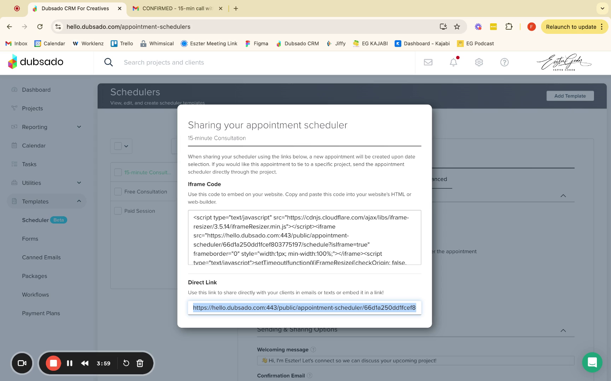Go to Dashboard in sidebar
The width and height of the screenshot is (611, 381).
point(36,90)
